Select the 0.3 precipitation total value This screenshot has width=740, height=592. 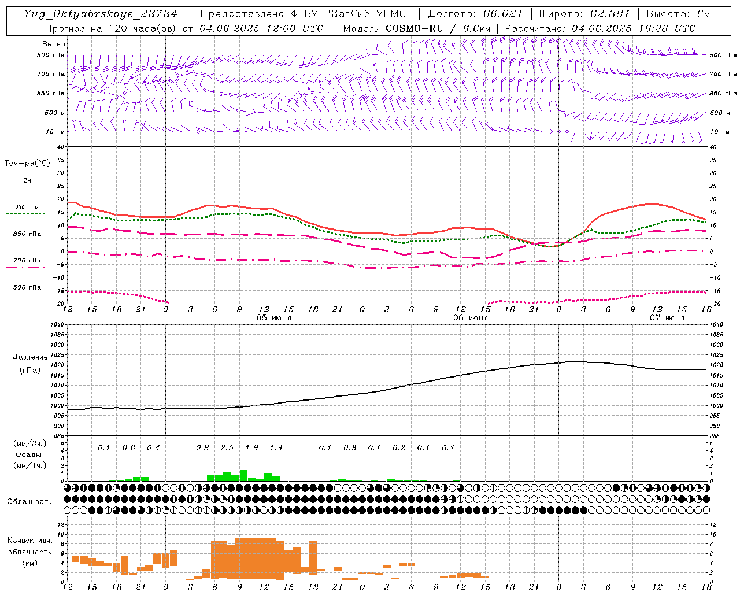[x=350, y=447]
